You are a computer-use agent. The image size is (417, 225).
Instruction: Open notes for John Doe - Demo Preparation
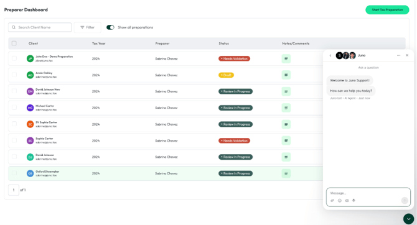[x=286, y=58]
